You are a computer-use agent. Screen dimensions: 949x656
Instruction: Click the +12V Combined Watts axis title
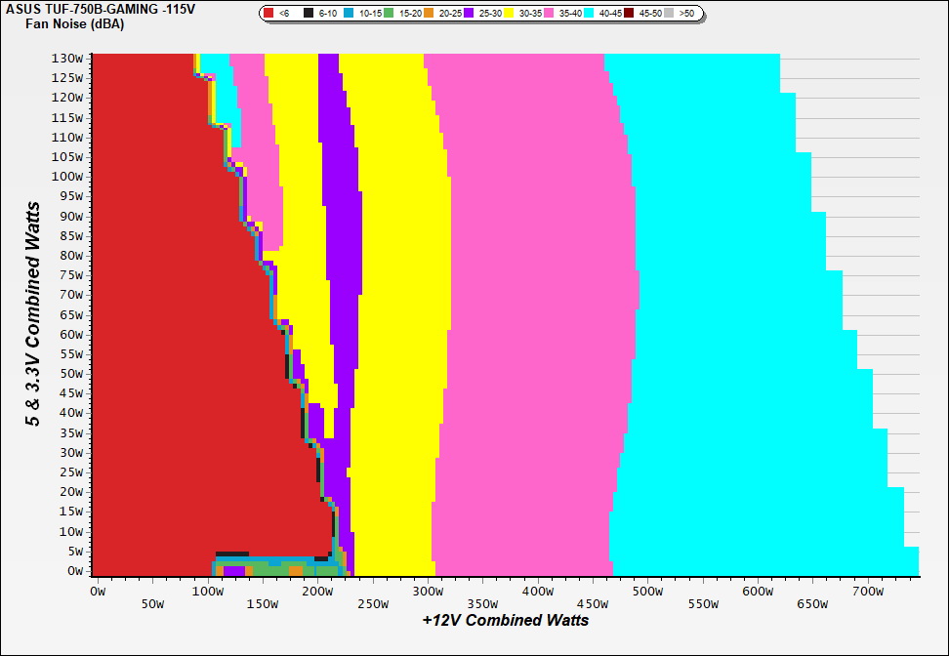pyautogui.click(x=505, y=620)
